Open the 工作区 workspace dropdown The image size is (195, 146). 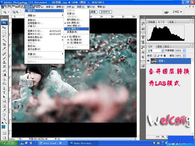pos(177,12)
